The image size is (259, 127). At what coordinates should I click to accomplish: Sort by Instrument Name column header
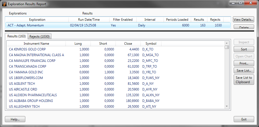[x=36, y=44]
